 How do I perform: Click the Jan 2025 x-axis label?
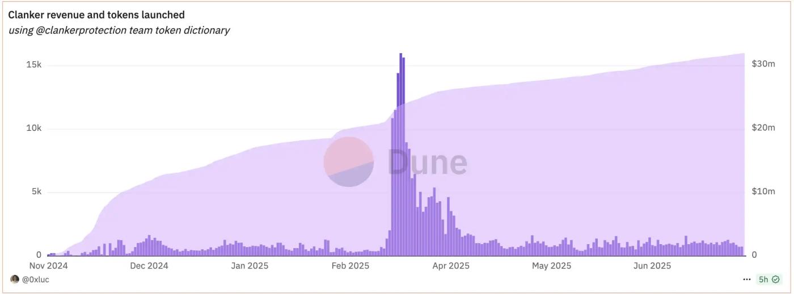(250, 265)
